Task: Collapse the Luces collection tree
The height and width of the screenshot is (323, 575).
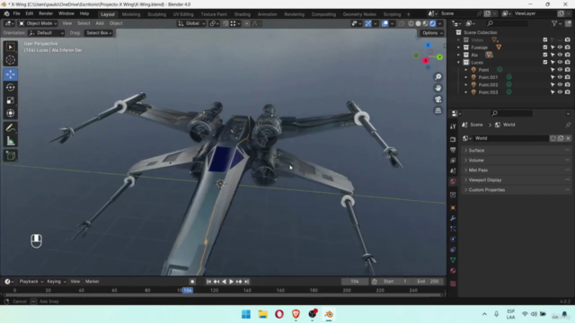Action: click(x=458, y=62)
